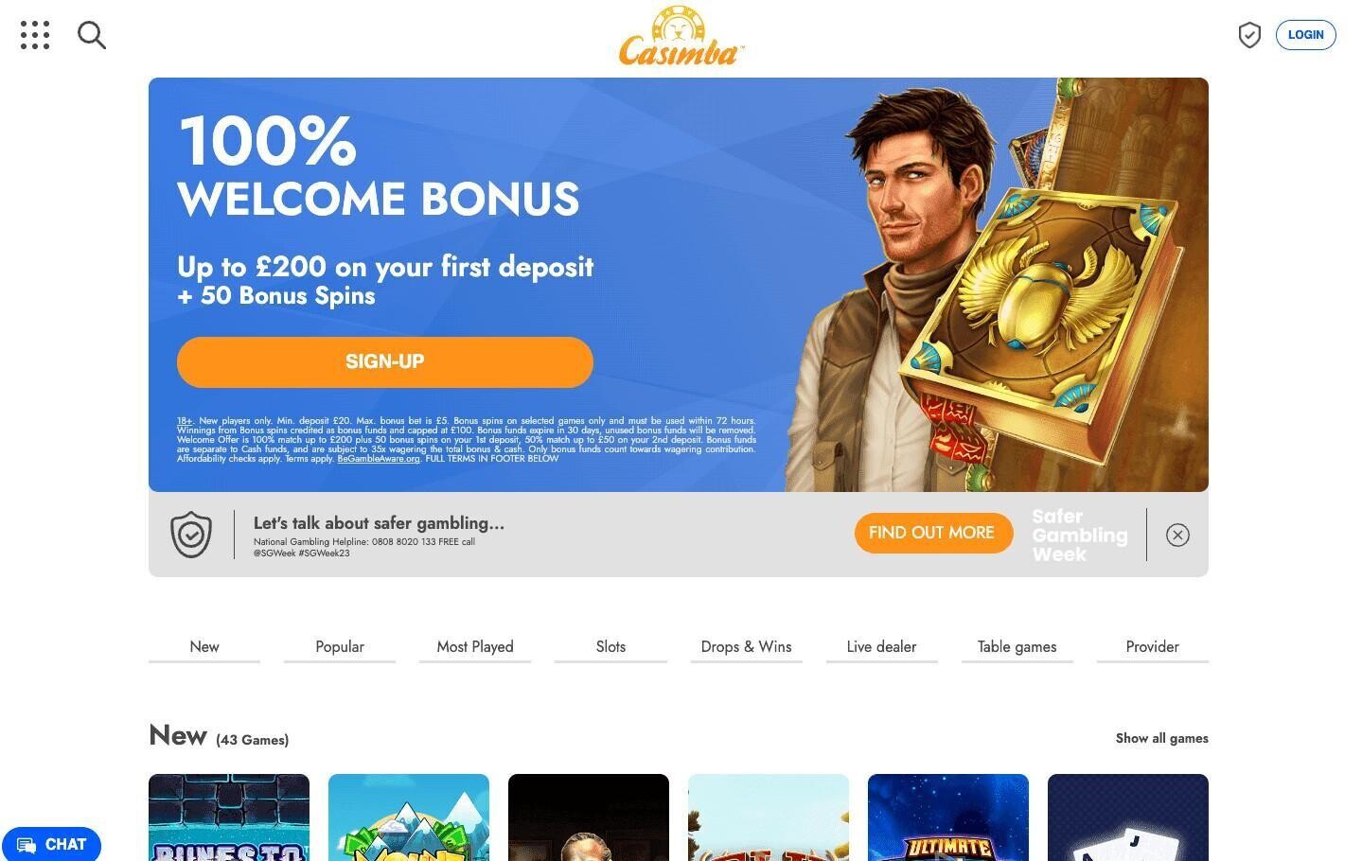Switch to the Live dealer tab
Image resolution: width=1362 pixels, height=861 pixels.
[881, 648]
